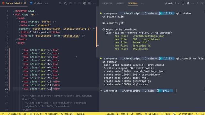Open terminal panel more actions ellipsis

pyautogui.click(x=193, y=3)
